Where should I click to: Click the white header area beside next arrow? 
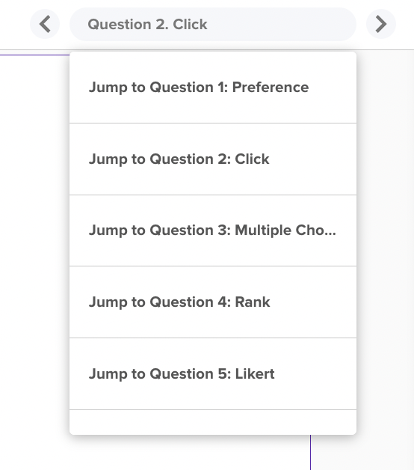[x=405, y=24]
